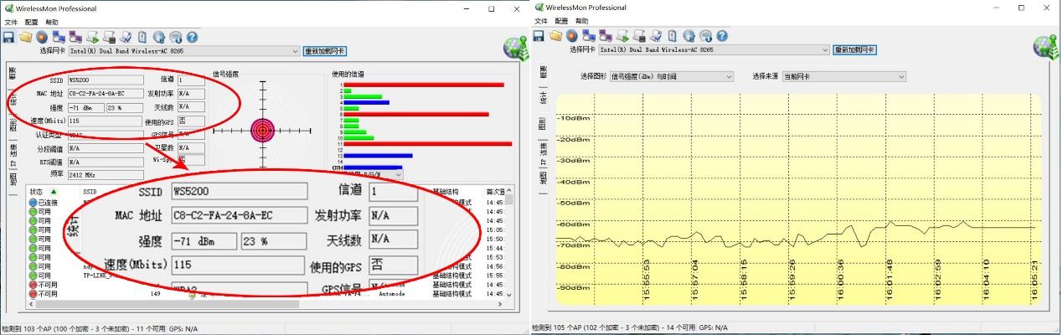1063x335 pixels.
Task: Click the vertical scrollbar of the AP list
Action: [x=510, y=243]
